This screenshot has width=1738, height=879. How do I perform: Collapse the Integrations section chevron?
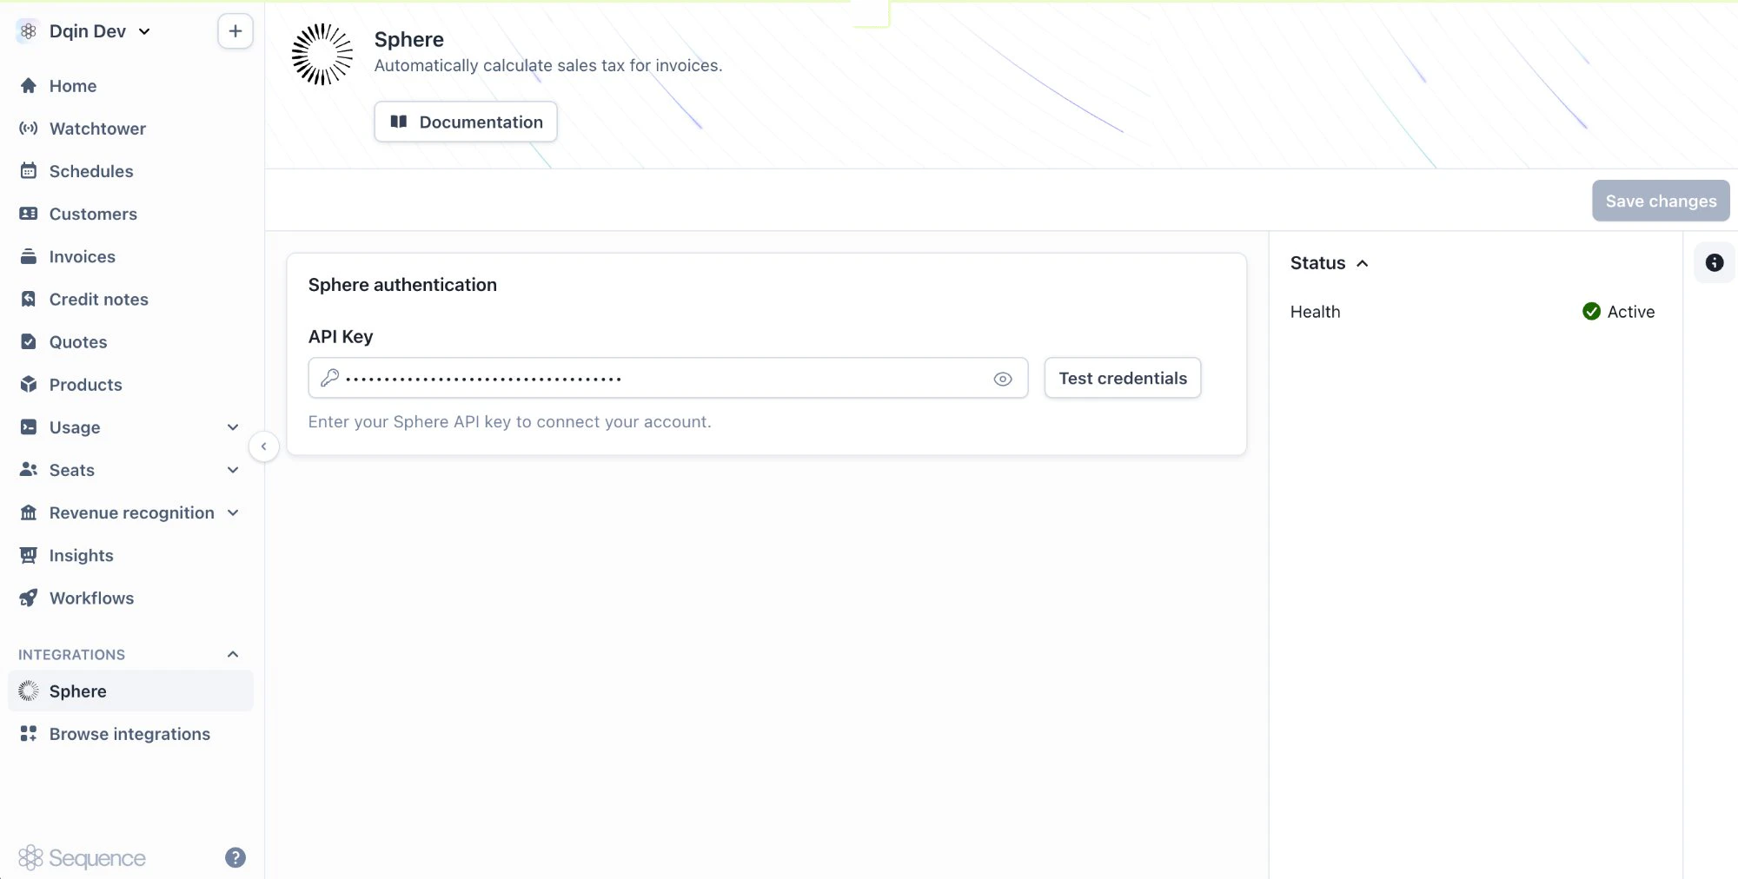pos(233,654)
